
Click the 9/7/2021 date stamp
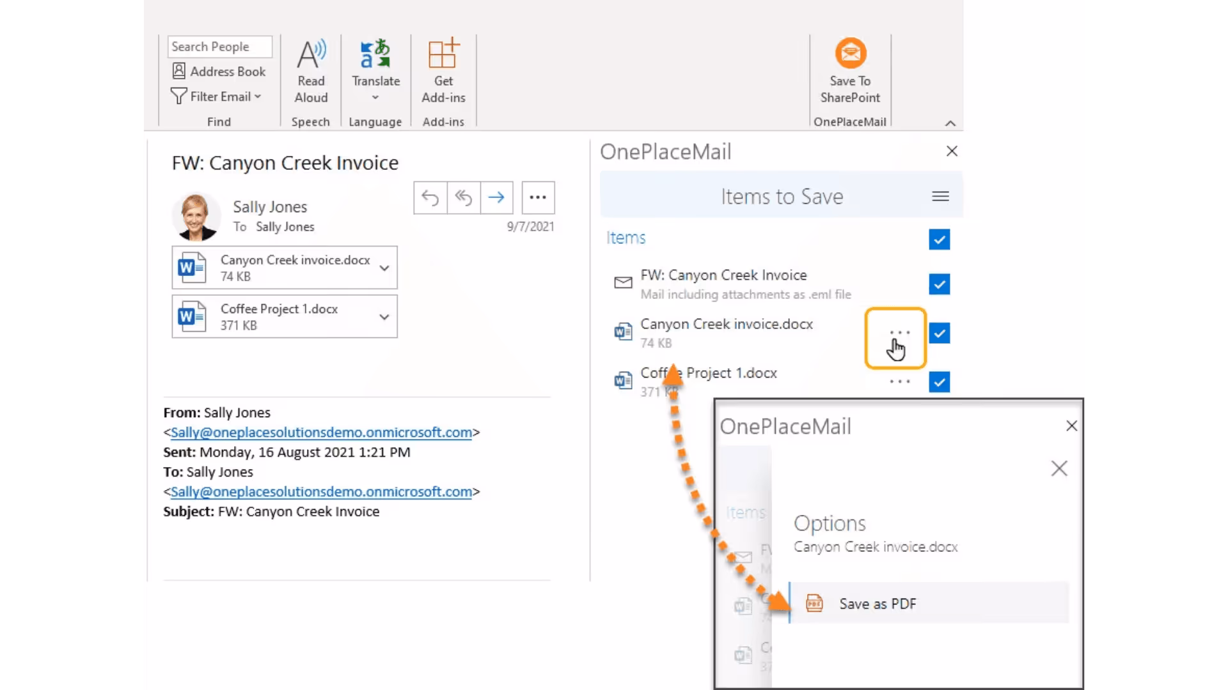pyautogui.click(x=530, y=227)
